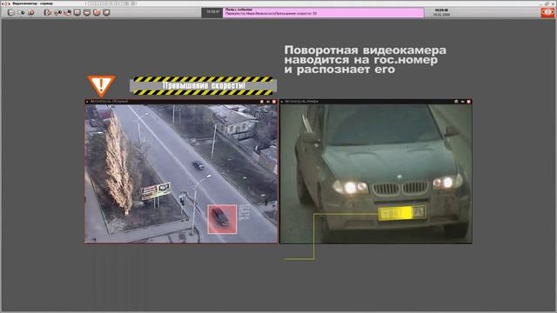Image resolution: width=557 pixels, height=313 pixels.
Task: Click the sixth toolbar icon with red camera globe
Action: point(67,12)
